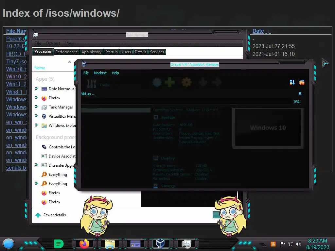This screenshot has width=335, height=251.
Task: Open the Machine menu in VirtualBox
Action: click(x=100, y=73)
